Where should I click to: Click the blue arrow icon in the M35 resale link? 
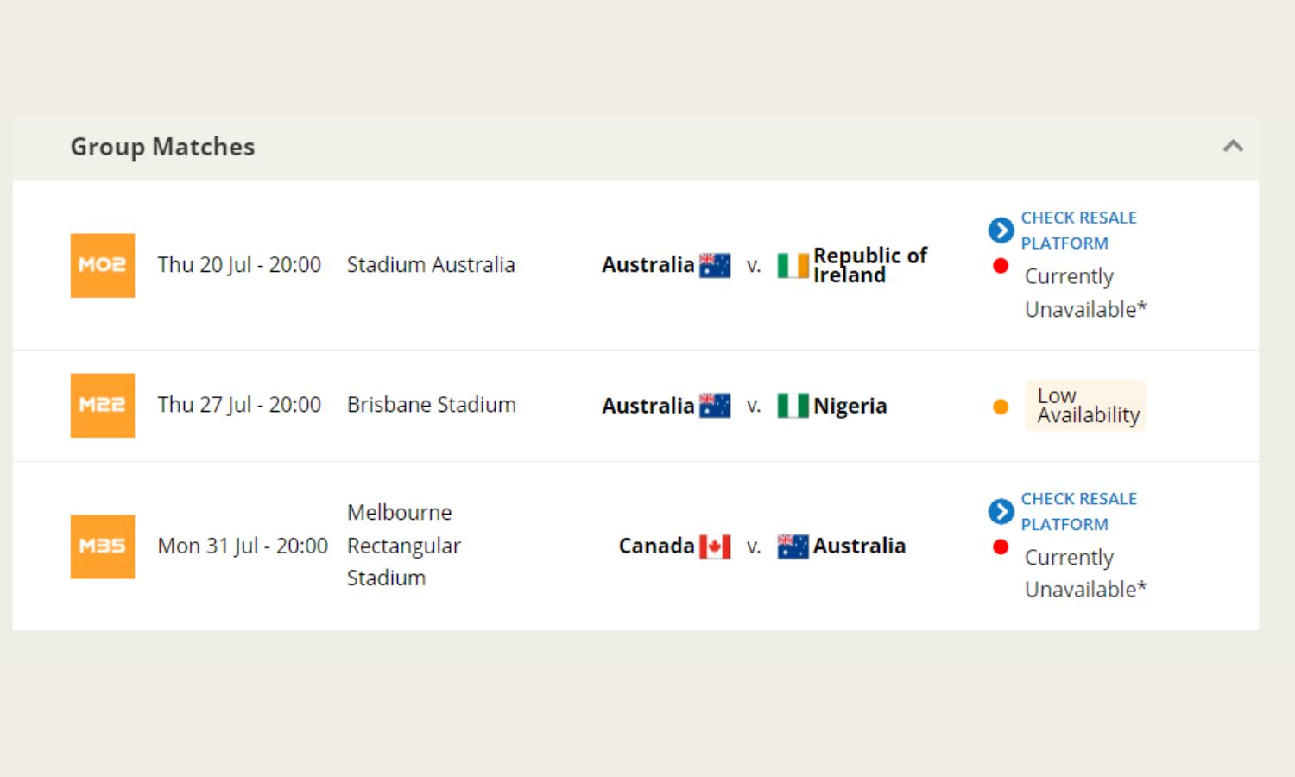pos(1000,511)
